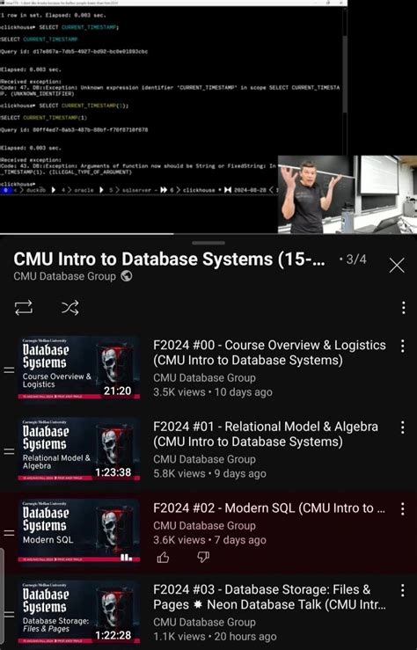Screen dimensions: 417x650
Task: Open playlist options three-dot menu
Action: click(x=403, y=308)
